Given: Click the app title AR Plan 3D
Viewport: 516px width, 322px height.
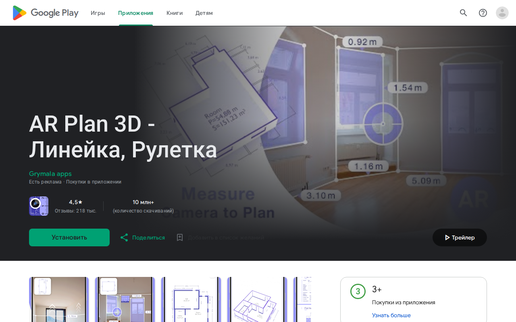Looking at the screenshot, I should tap(123, 137).
